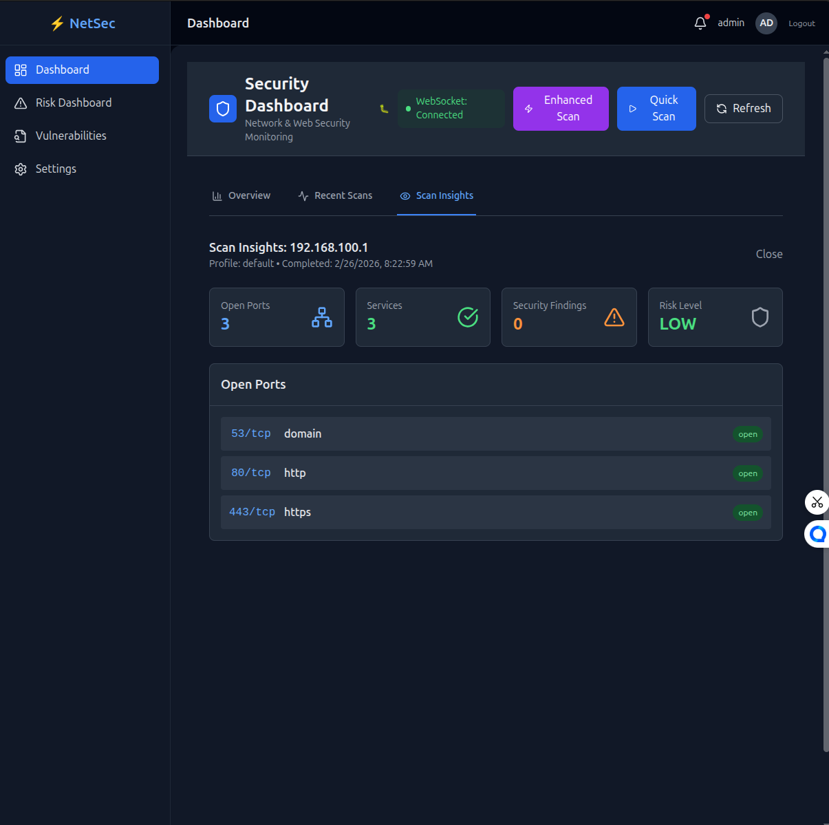Click the Dashboard title in top bar
This screenshot has height=825, width=829.
[218, 23]
